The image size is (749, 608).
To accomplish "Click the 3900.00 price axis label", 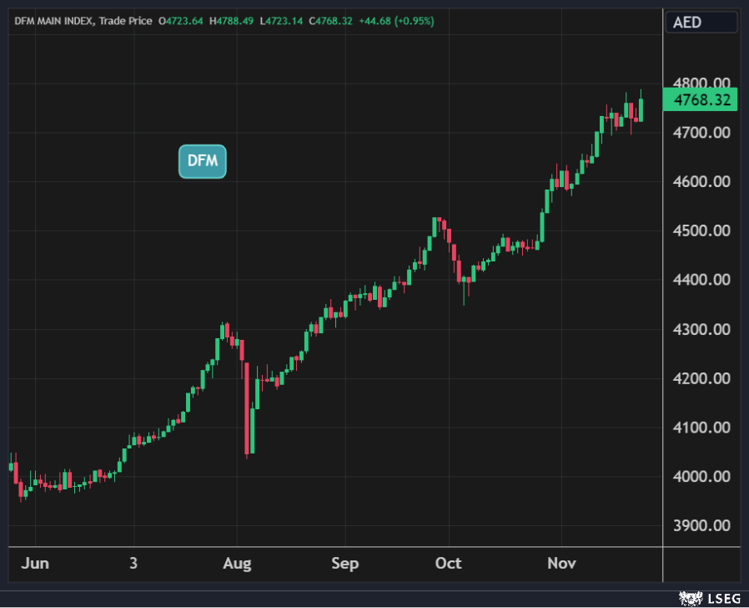I will click(701, 526).
